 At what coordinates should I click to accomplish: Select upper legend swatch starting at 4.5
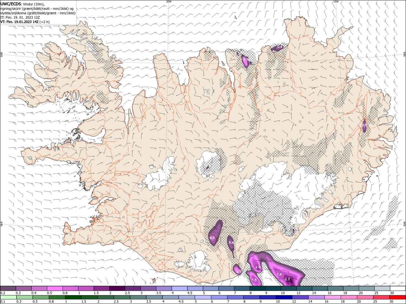(x=195, y=288)
